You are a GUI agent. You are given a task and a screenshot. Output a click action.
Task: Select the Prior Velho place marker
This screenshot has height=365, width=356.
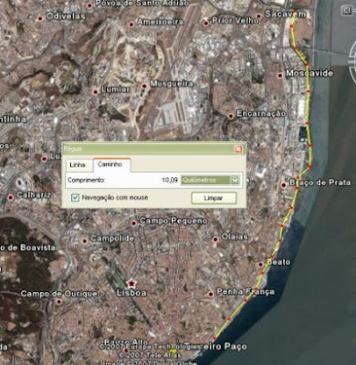[x=206, y=23]
